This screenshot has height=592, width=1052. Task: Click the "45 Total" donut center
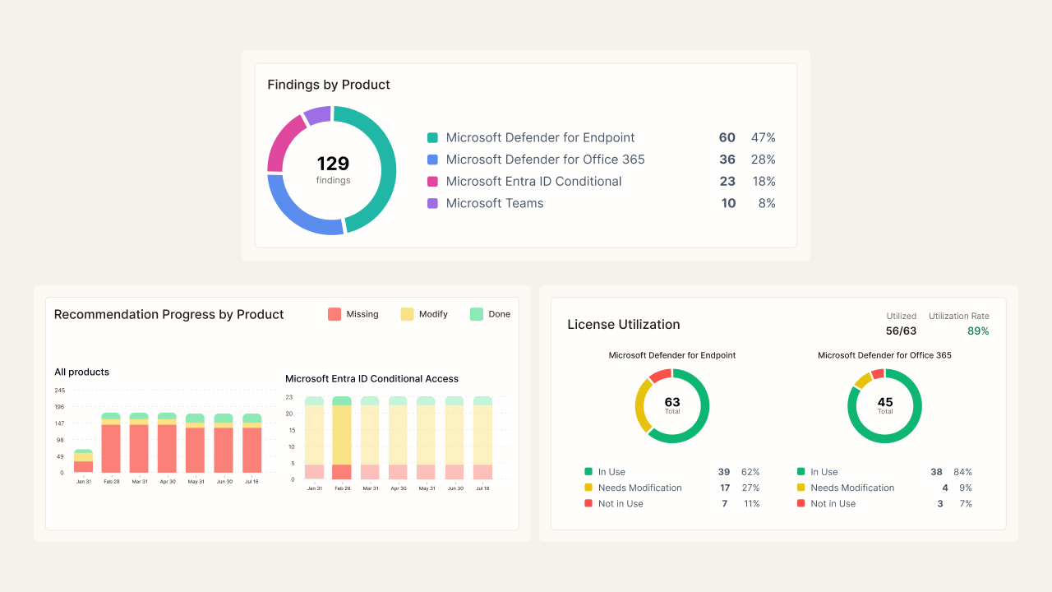click(884, 405)
